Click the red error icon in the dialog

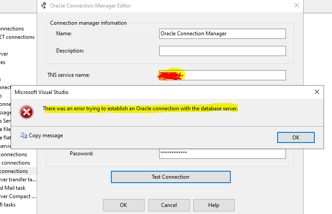pos(27,112)
